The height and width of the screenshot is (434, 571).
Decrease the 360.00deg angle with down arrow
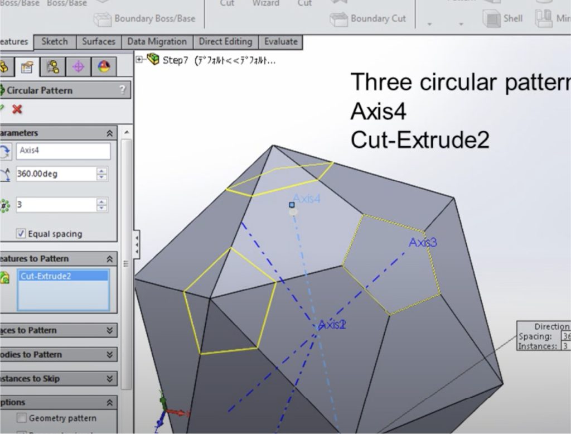102,177
